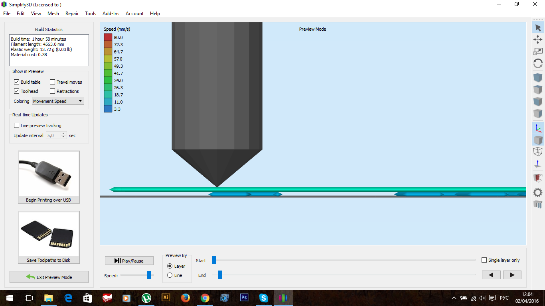Screen dimensions: 545x306
Task: Open the Edit menu
Action: pos(21,14)
